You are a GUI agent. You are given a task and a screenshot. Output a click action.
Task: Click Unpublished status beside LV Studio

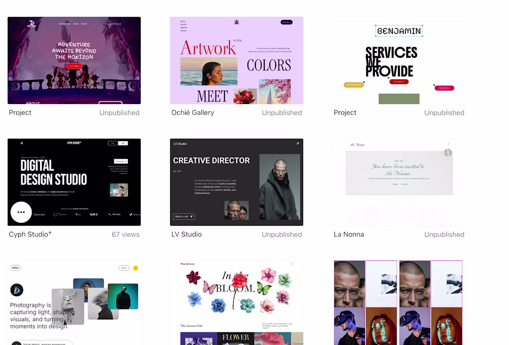tap(282, 234)
